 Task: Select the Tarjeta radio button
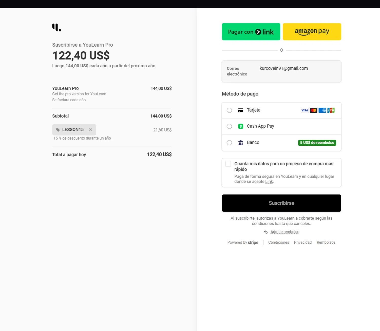pyautogui.click(x=229, y=110)
